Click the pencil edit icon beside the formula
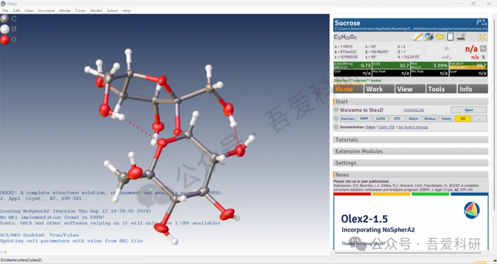 [x=418, y=37]
